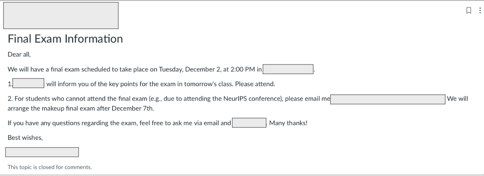Viewport: 484px width, 176px height.
Task: Select the redacted location box after "2:00 PM in"
Action: pyautogui.click(x=288, y=70)
